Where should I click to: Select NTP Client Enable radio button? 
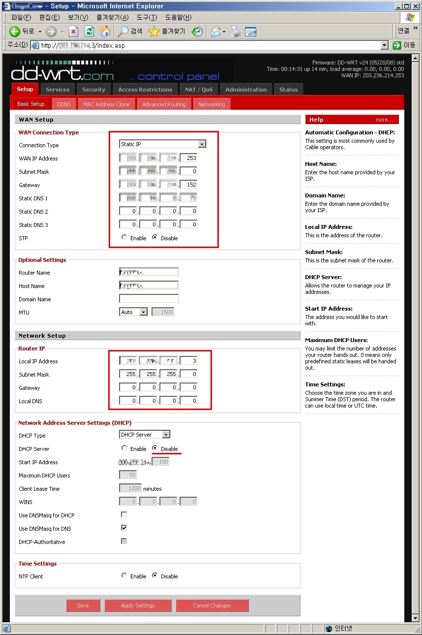pos(124,576)
